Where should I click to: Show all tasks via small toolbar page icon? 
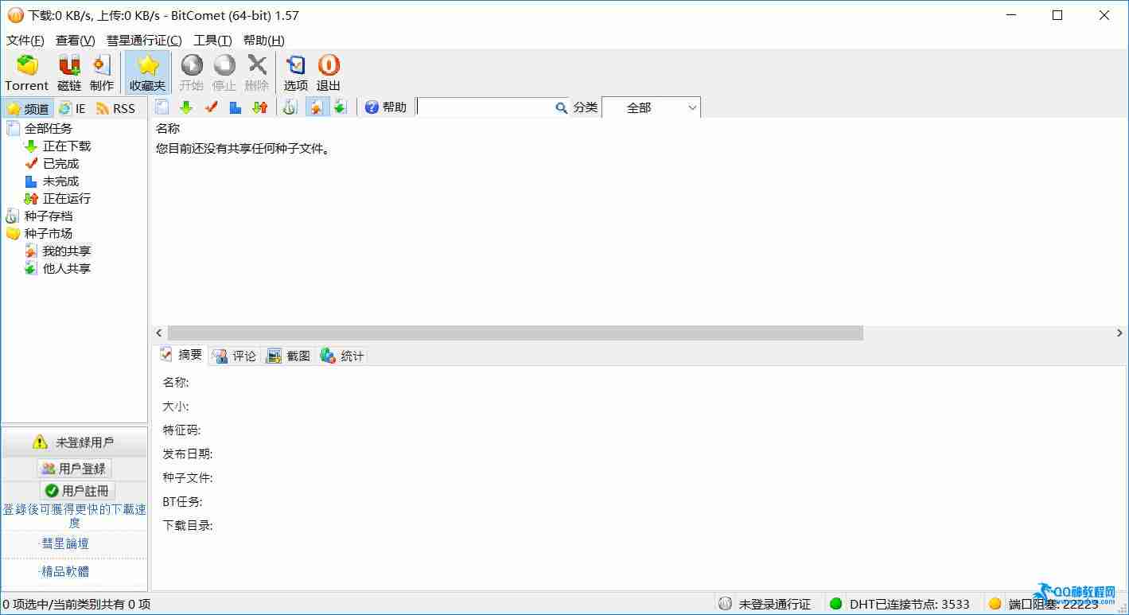(x=162, y=107)
